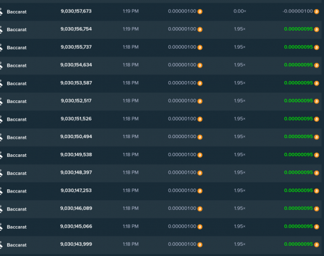This screenshot has height=256, width=324.
Task: Click bet amount Bitcoin icon in row 9,030,154,634
Action: pos(200,65)
